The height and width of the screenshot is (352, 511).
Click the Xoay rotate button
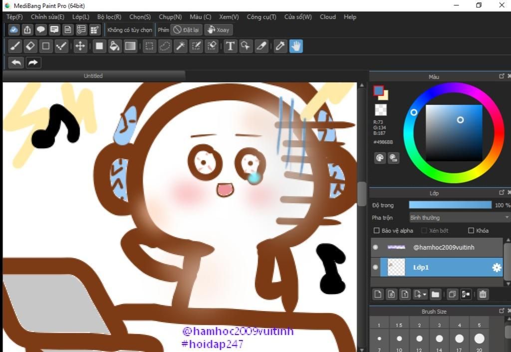click(x=219, y=30)
